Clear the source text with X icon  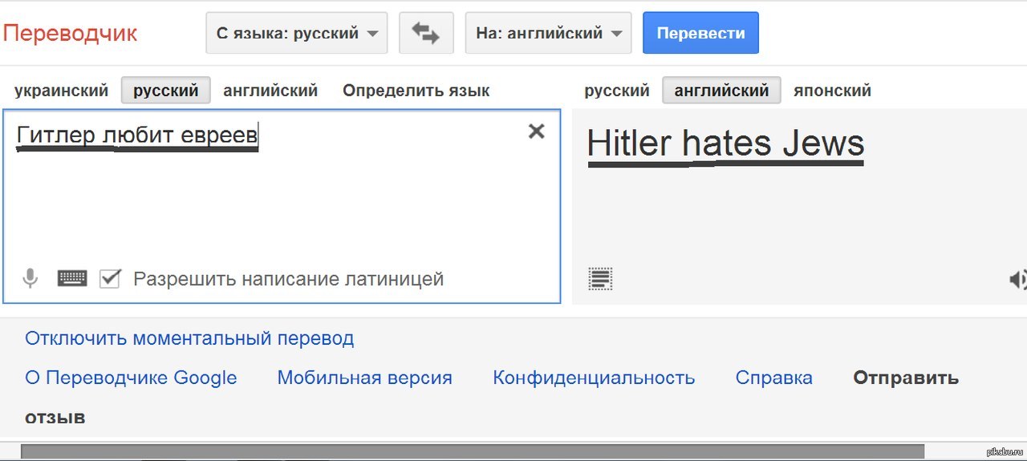tap(536, 131)
